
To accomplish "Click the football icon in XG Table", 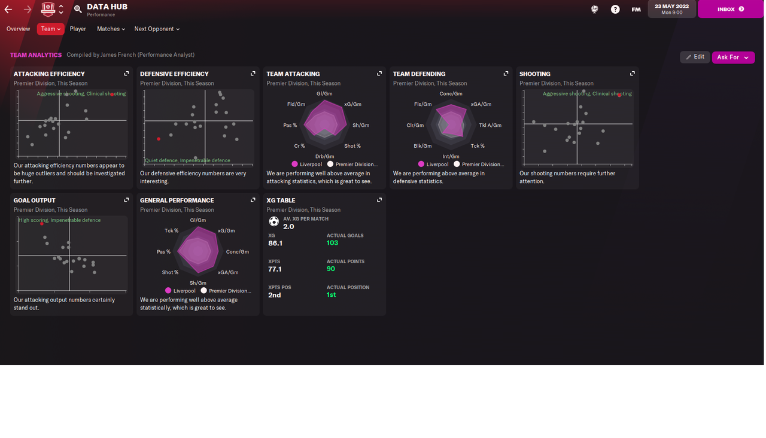I will click(274, 222).
